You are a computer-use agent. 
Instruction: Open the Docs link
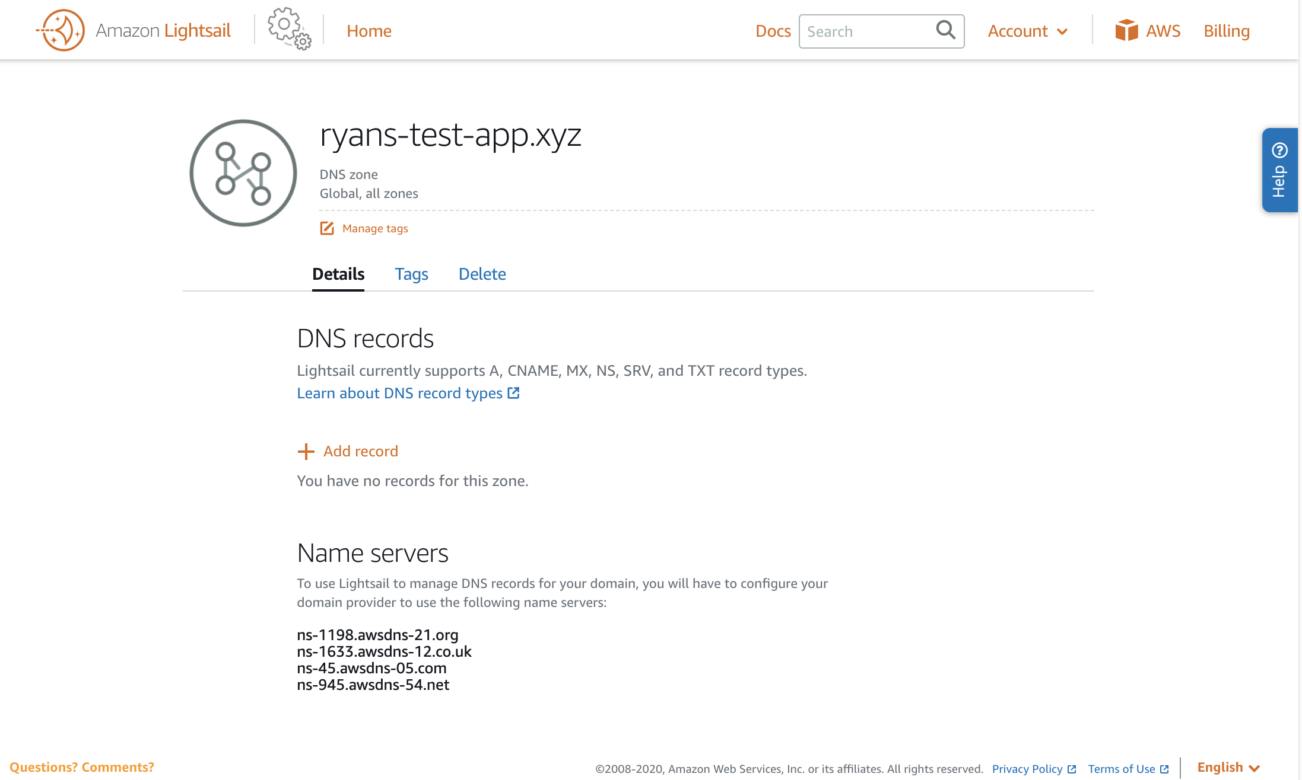(773, 31)
